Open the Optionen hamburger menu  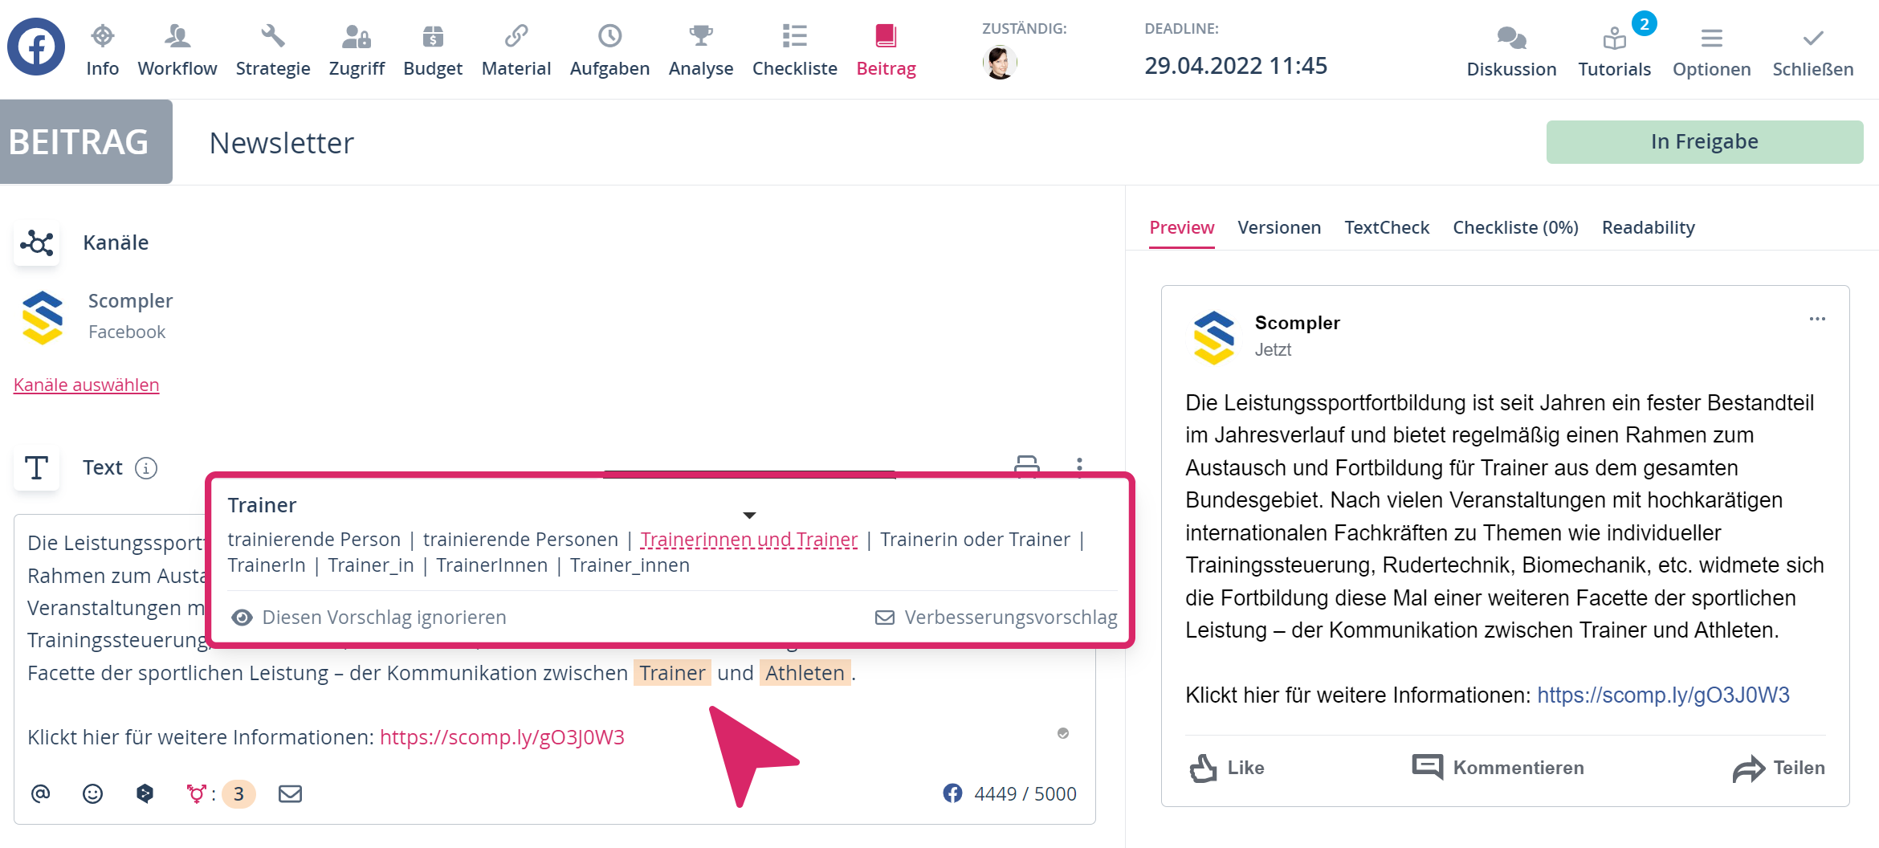coord(1711,39)
